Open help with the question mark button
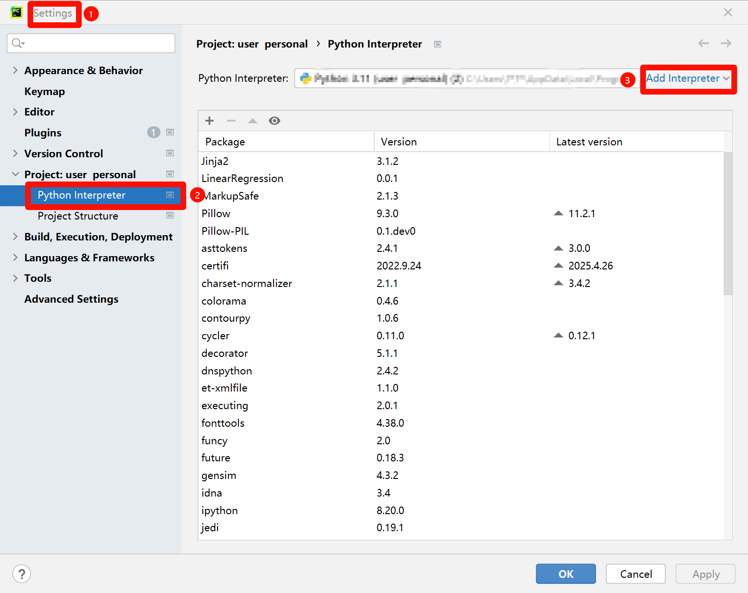748x593 pixels. click(22, 574)
